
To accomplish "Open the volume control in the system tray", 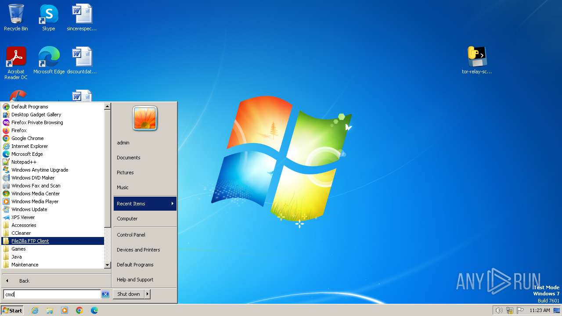I will (x=499, y=310).
